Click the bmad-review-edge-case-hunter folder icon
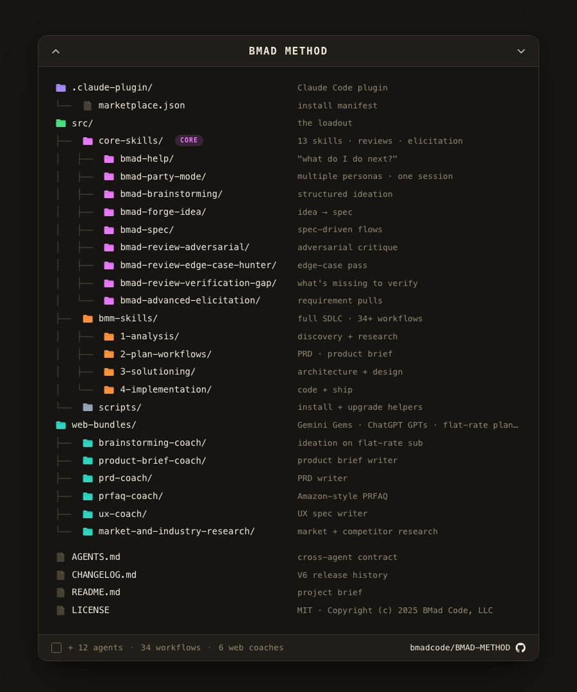This screenshot has width=577, height=692. coord(109,266)
